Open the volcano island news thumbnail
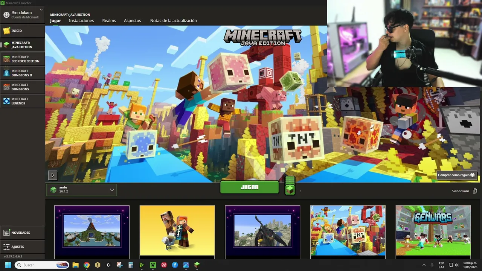This screenshot has width=482, height=271. 92,231
